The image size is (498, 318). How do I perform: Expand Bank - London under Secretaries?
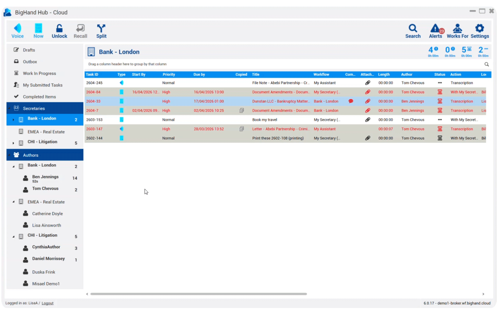[13, 120]
